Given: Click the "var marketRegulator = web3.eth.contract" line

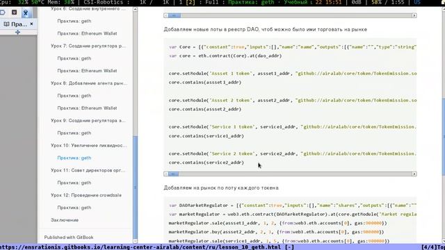Looking at the screenshot, I should coord(292,215).
